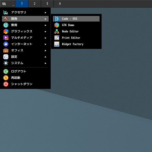Click the red シャットダウン power icon

click(x=6, y=84)
